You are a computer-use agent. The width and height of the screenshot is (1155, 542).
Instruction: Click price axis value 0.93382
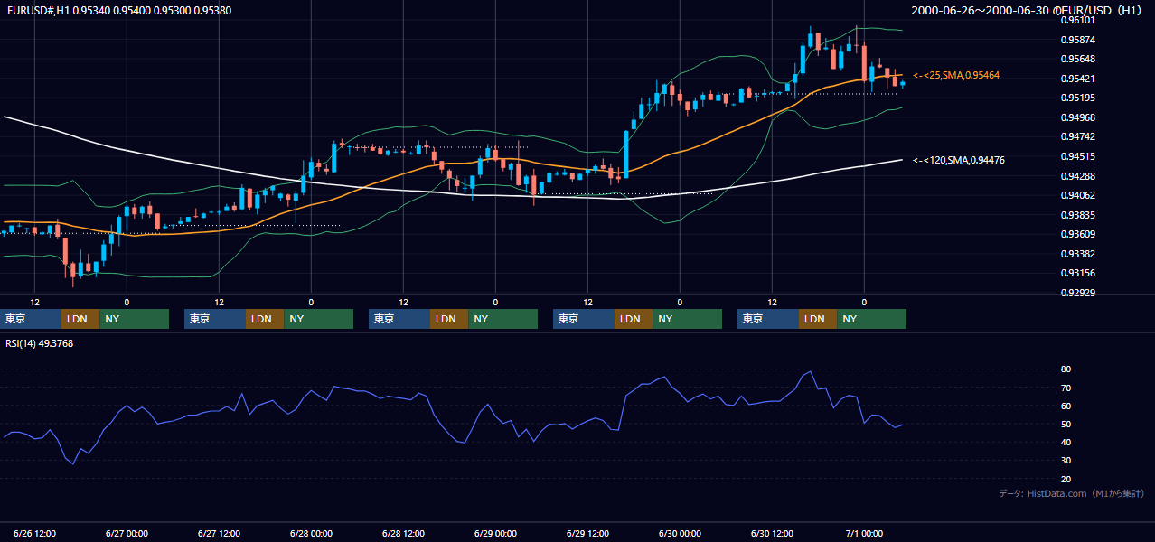click(1080, 254)
